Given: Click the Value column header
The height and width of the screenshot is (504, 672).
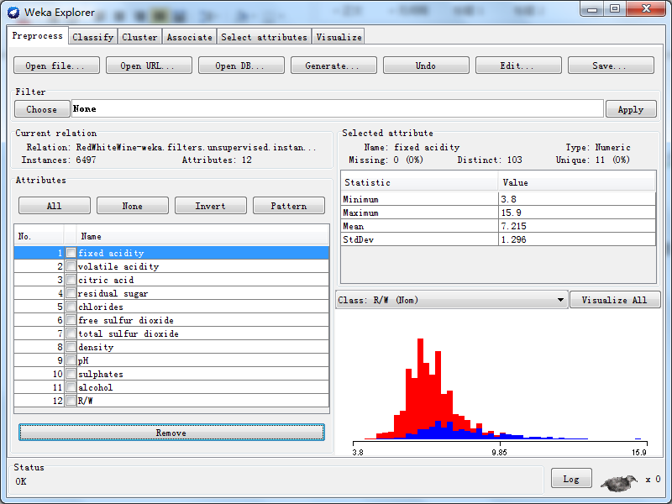Looking at the screenshot, I should pos(577,182).
